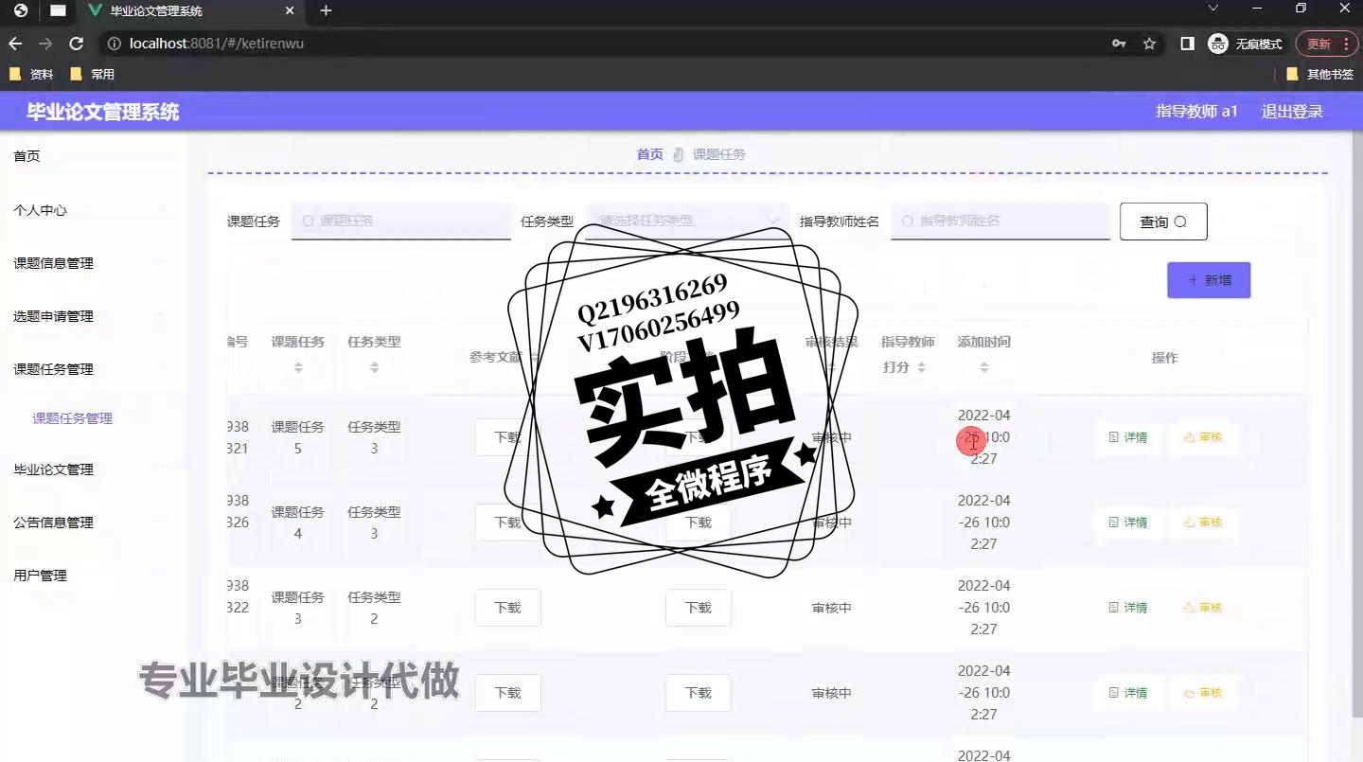1363x762 pixels.
Task: Open the 资料 bookmarks folder
Action: click(31, 74)
